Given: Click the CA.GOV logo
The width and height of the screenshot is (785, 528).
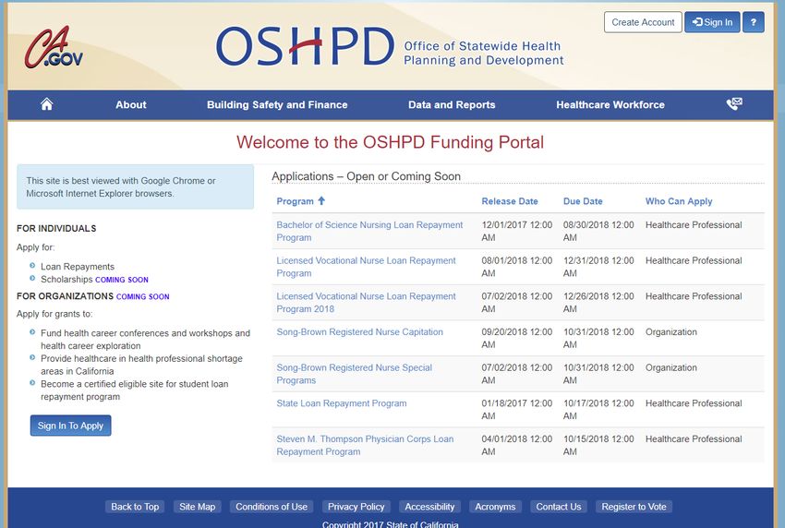Looking at the screenshot, I should tap(54, 48).
